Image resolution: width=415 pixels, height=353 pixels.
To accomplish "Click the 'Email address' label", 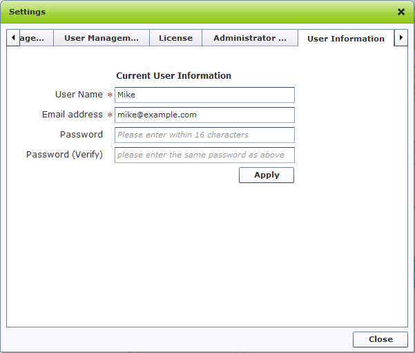I will click(x=73, y=115).
